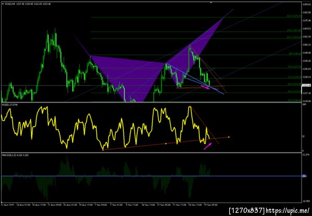
Task: Click the 161.8 Fibonacci level label
Action: (294, 16)
